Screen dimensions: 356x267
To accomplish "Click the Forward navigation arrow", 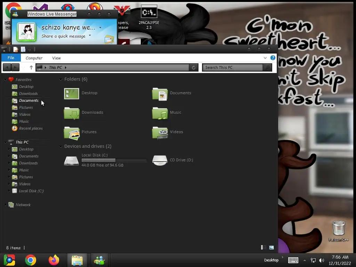I will (15, 67).
